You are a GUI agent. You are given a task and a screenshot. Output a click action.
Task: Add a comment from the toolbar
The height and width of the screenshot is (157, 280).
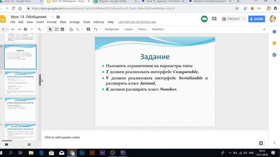(88, 29)
